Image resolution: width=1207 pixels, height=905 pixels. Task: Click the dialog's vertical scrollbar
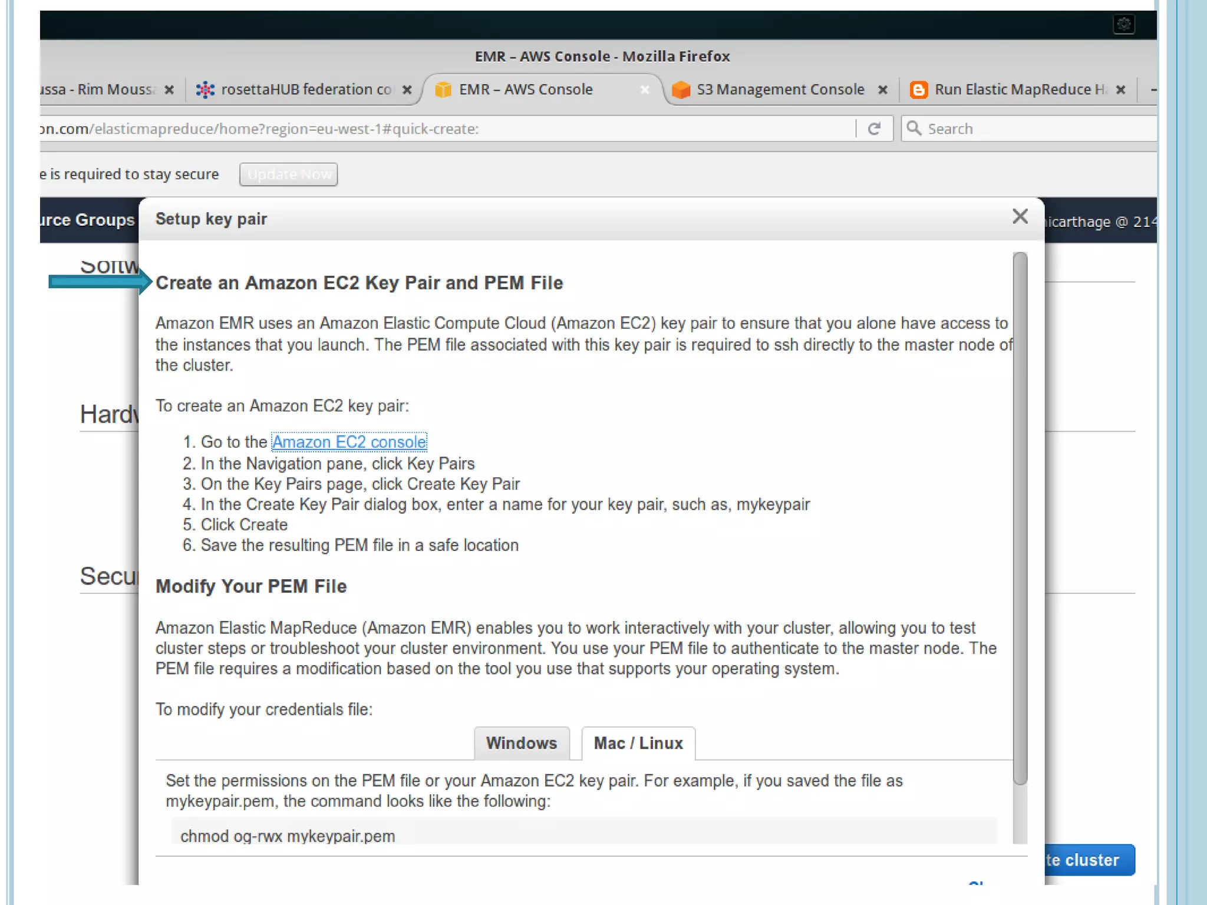[x=1020, y=518]
